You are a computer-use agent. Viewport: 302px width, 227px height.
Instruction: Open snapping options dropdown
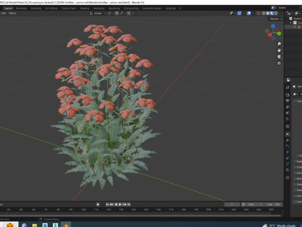pyautogui.click(x=123, y=13)
